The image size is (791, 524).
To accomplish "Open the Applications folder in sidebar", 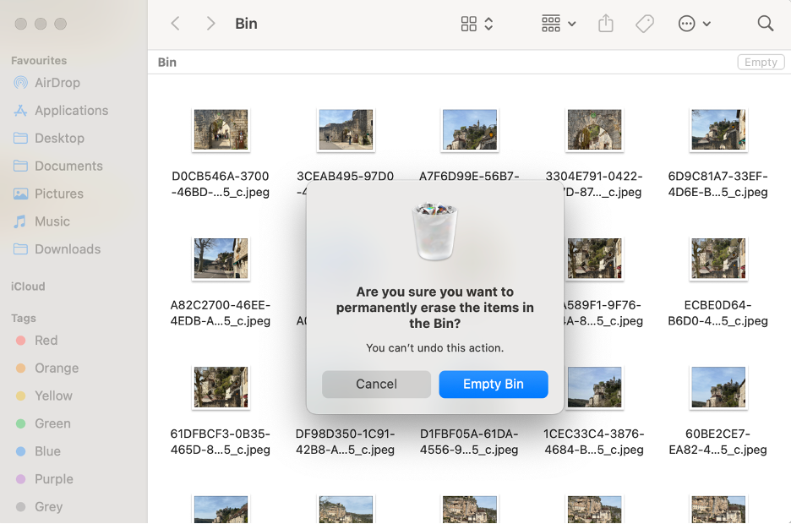I will click(x=70, y=110).
